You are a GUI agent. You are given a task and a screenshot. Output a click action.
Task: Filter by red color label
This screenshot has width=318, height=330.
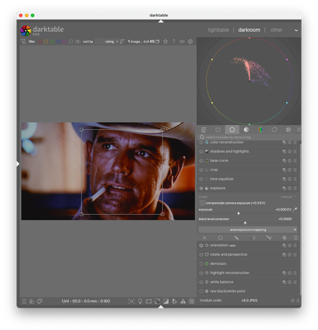(40, 42)
